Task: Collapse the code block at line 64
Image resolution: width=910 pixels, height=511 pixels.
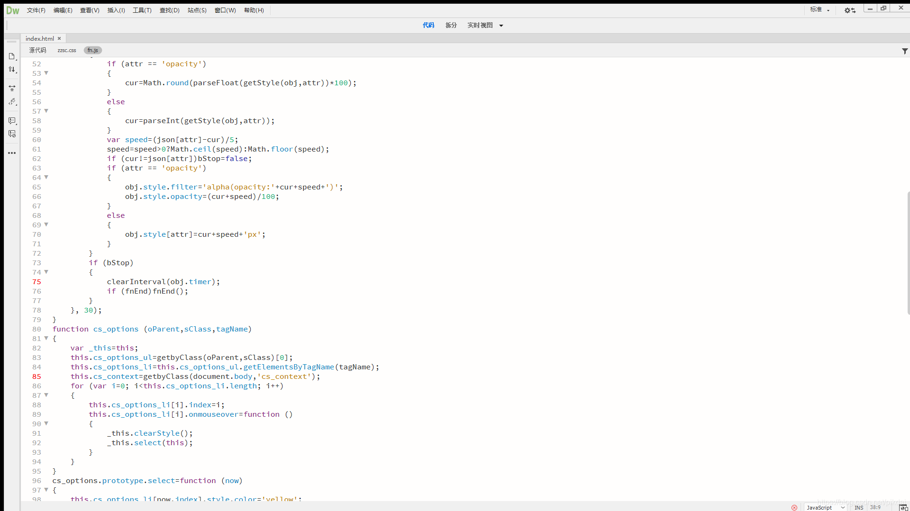Action: [46, 177]
